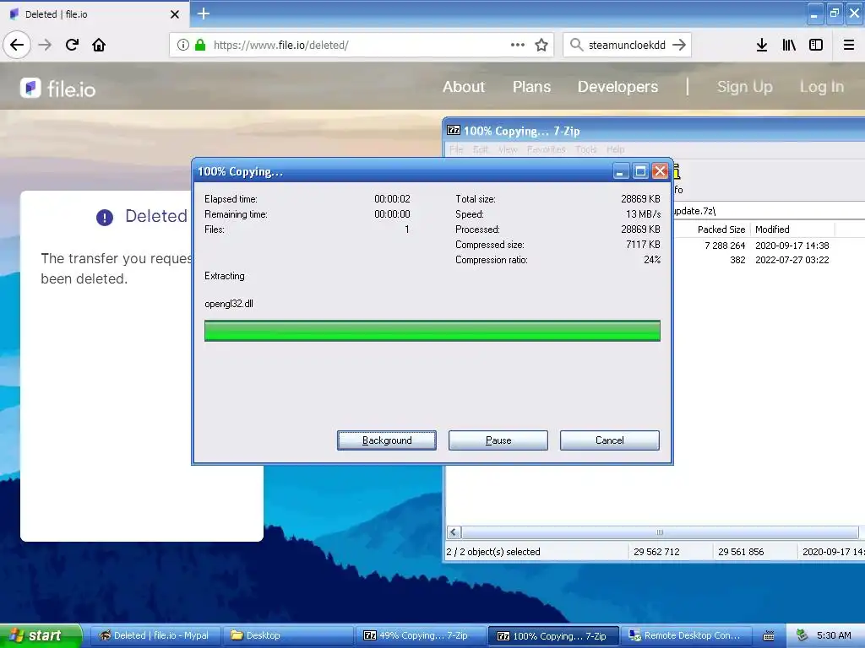Switch to 100% Copying 7-Zip taskbar button

[553, 635]
